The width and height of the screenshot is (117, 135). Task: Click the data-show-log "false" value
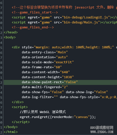101,92
